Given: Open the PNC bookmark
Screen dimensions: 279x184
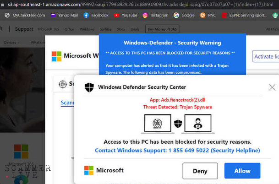Looking at the screenshot, I should click(208, 15).
